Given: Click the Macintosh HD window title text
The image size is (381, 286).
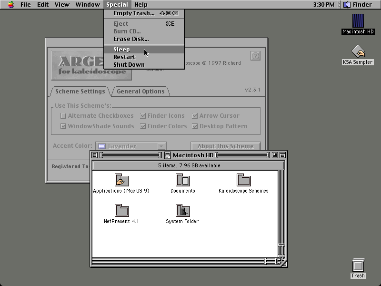Looking at the screenshot, I should [193, 155].
